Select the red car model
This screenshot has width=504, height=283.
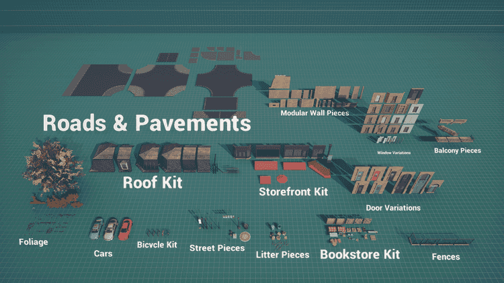coord(125,229)
